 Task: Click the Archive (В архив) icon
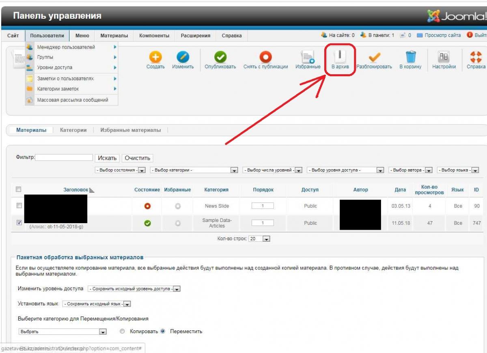340,57
